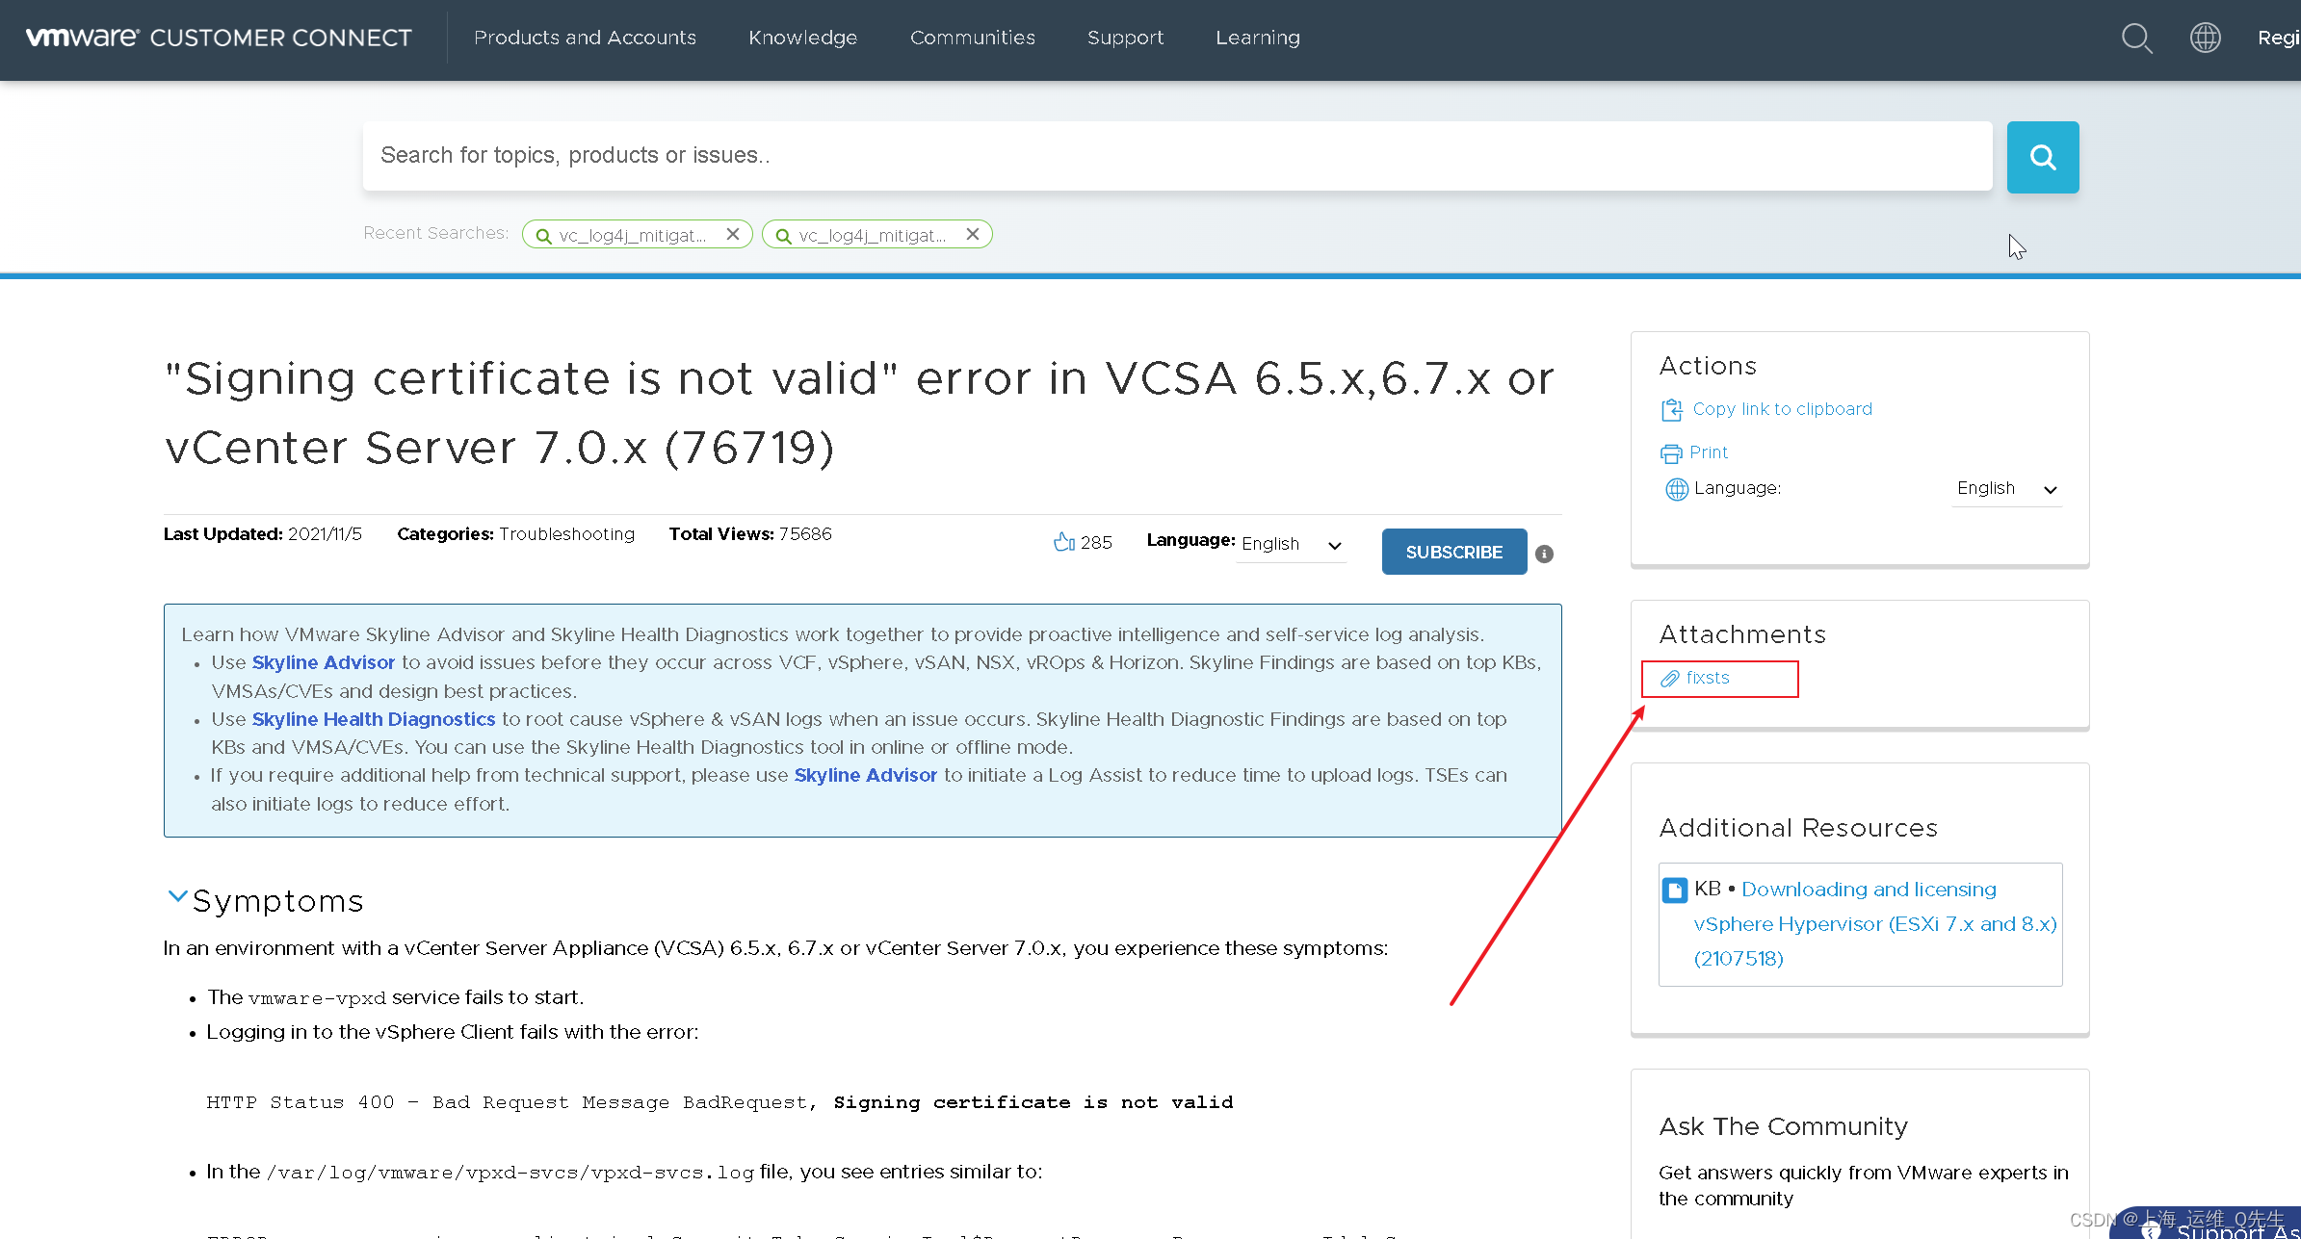
Task: Follow the Skyline Health Diagnostics link
Action: point(373,718)
